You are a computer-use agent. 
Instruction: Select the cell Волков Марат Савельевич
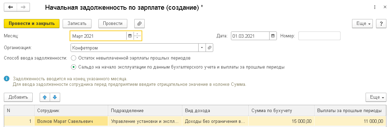coord(71,121)
